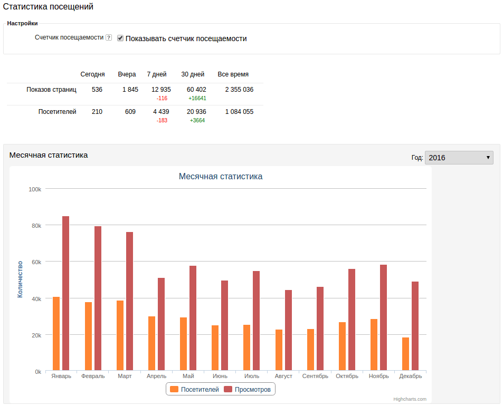Click the November red views bar

383,317
